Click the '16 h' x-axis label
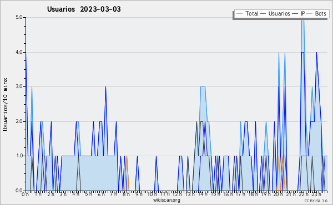This screenshot has height=205, width=333. click(x=228, y=194)
